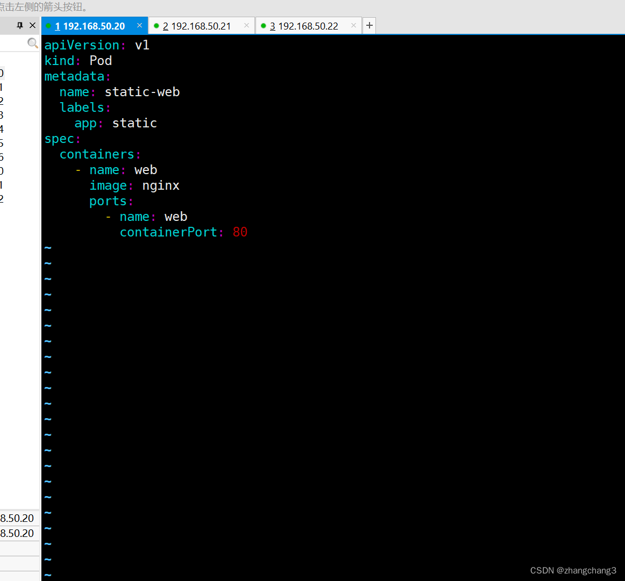Pin the side session panel
Viewport: 625px width, 581px height.
coord(20,25)
